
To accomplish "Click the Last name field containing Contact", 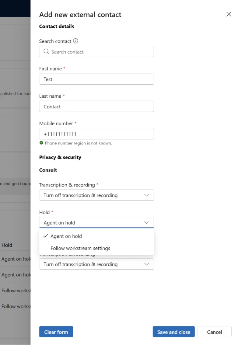I will tap(96, 107).
